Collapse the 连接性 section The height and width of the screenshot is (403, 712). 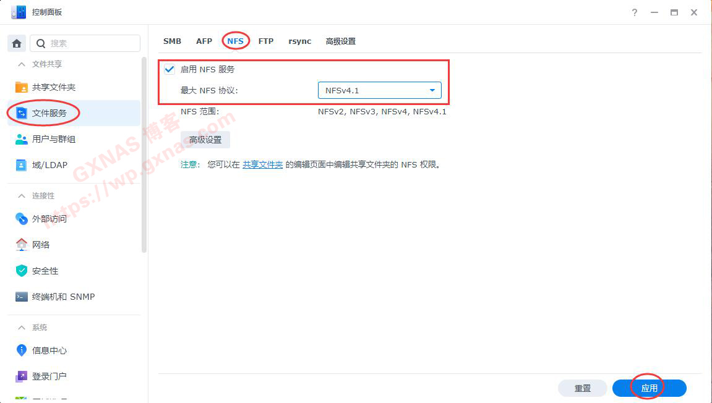coord(22,196)
